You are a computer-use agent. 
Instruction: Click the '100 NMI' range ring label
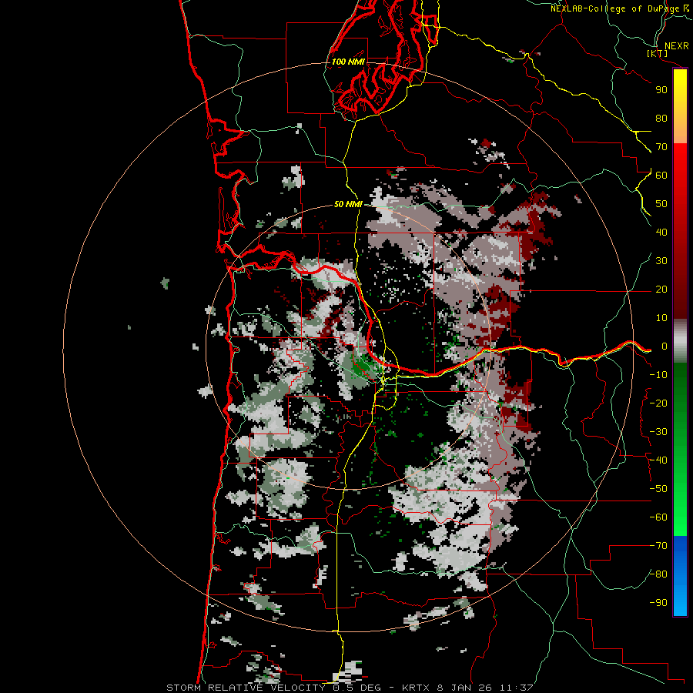(348, 62)
